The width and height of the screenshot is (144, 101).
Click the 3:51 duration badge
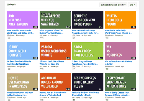68,58
